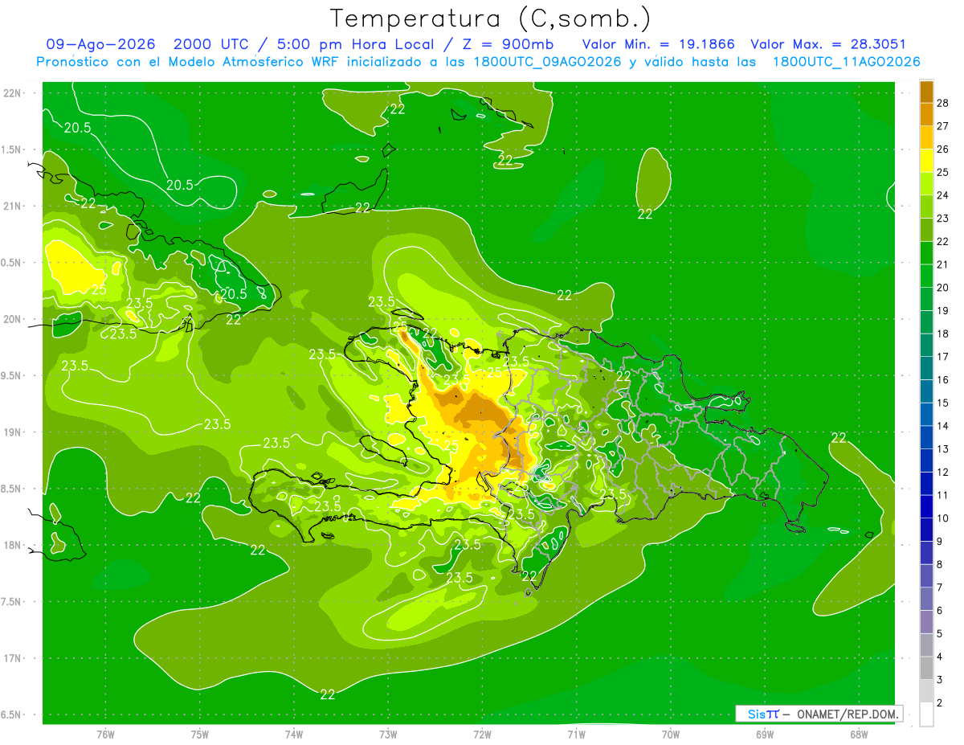Click the legend scale value 25
This screenshot has width=964, height=745.
click(944, 172)
